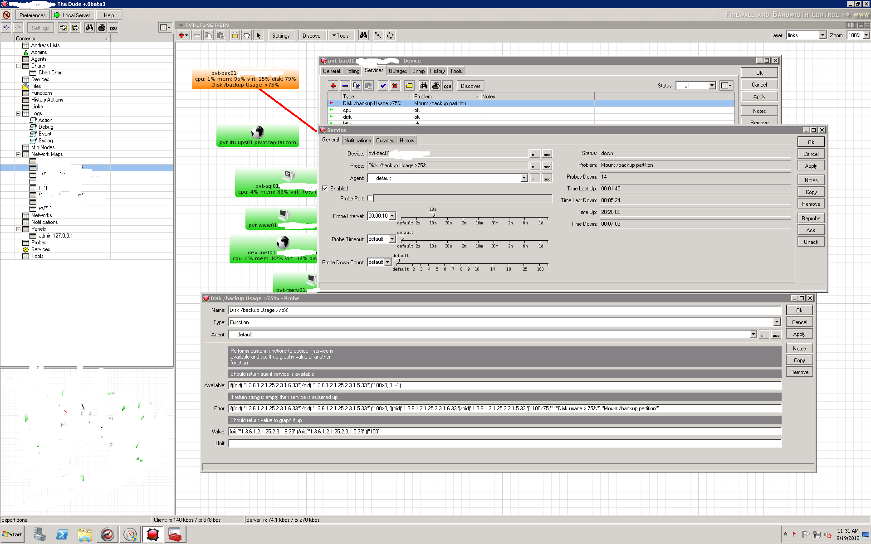Screen dimensions: 871x544
Task: Click the Probe Down Count slider handle
Action: 398,261
